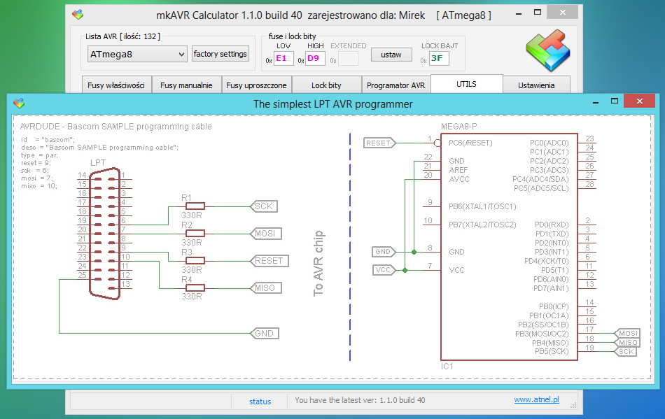Click the GND label below LPT connector

point(264,334)
